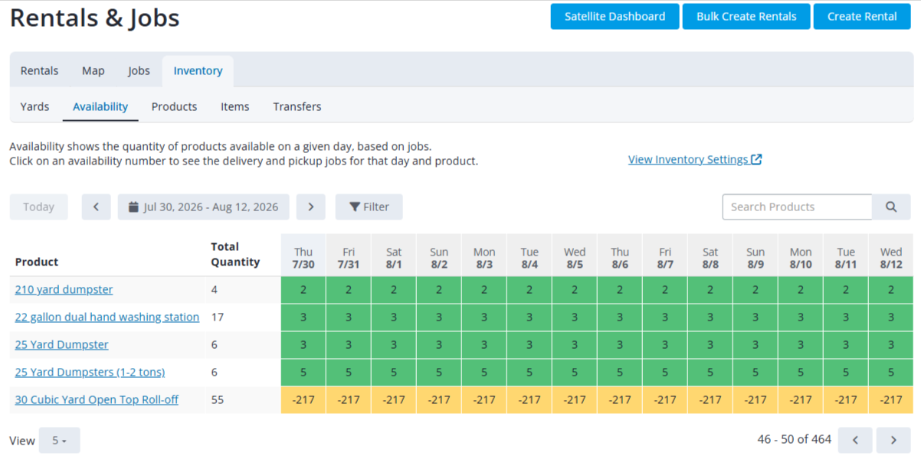
Task: Select 210 yard dumpster availability on Thu 7/30
Action: pyautogui.click(x=303, y=290)
